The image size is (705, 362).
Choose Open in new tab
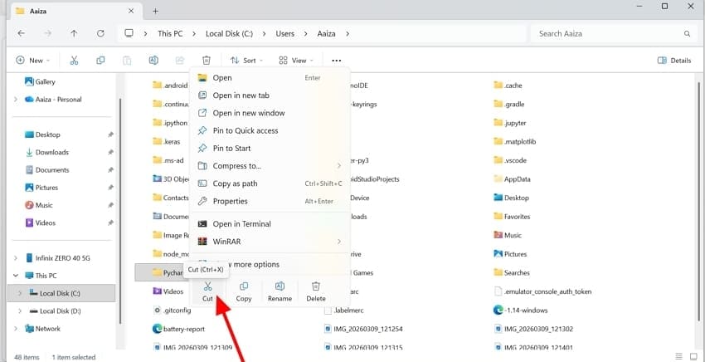coord(270,95)
